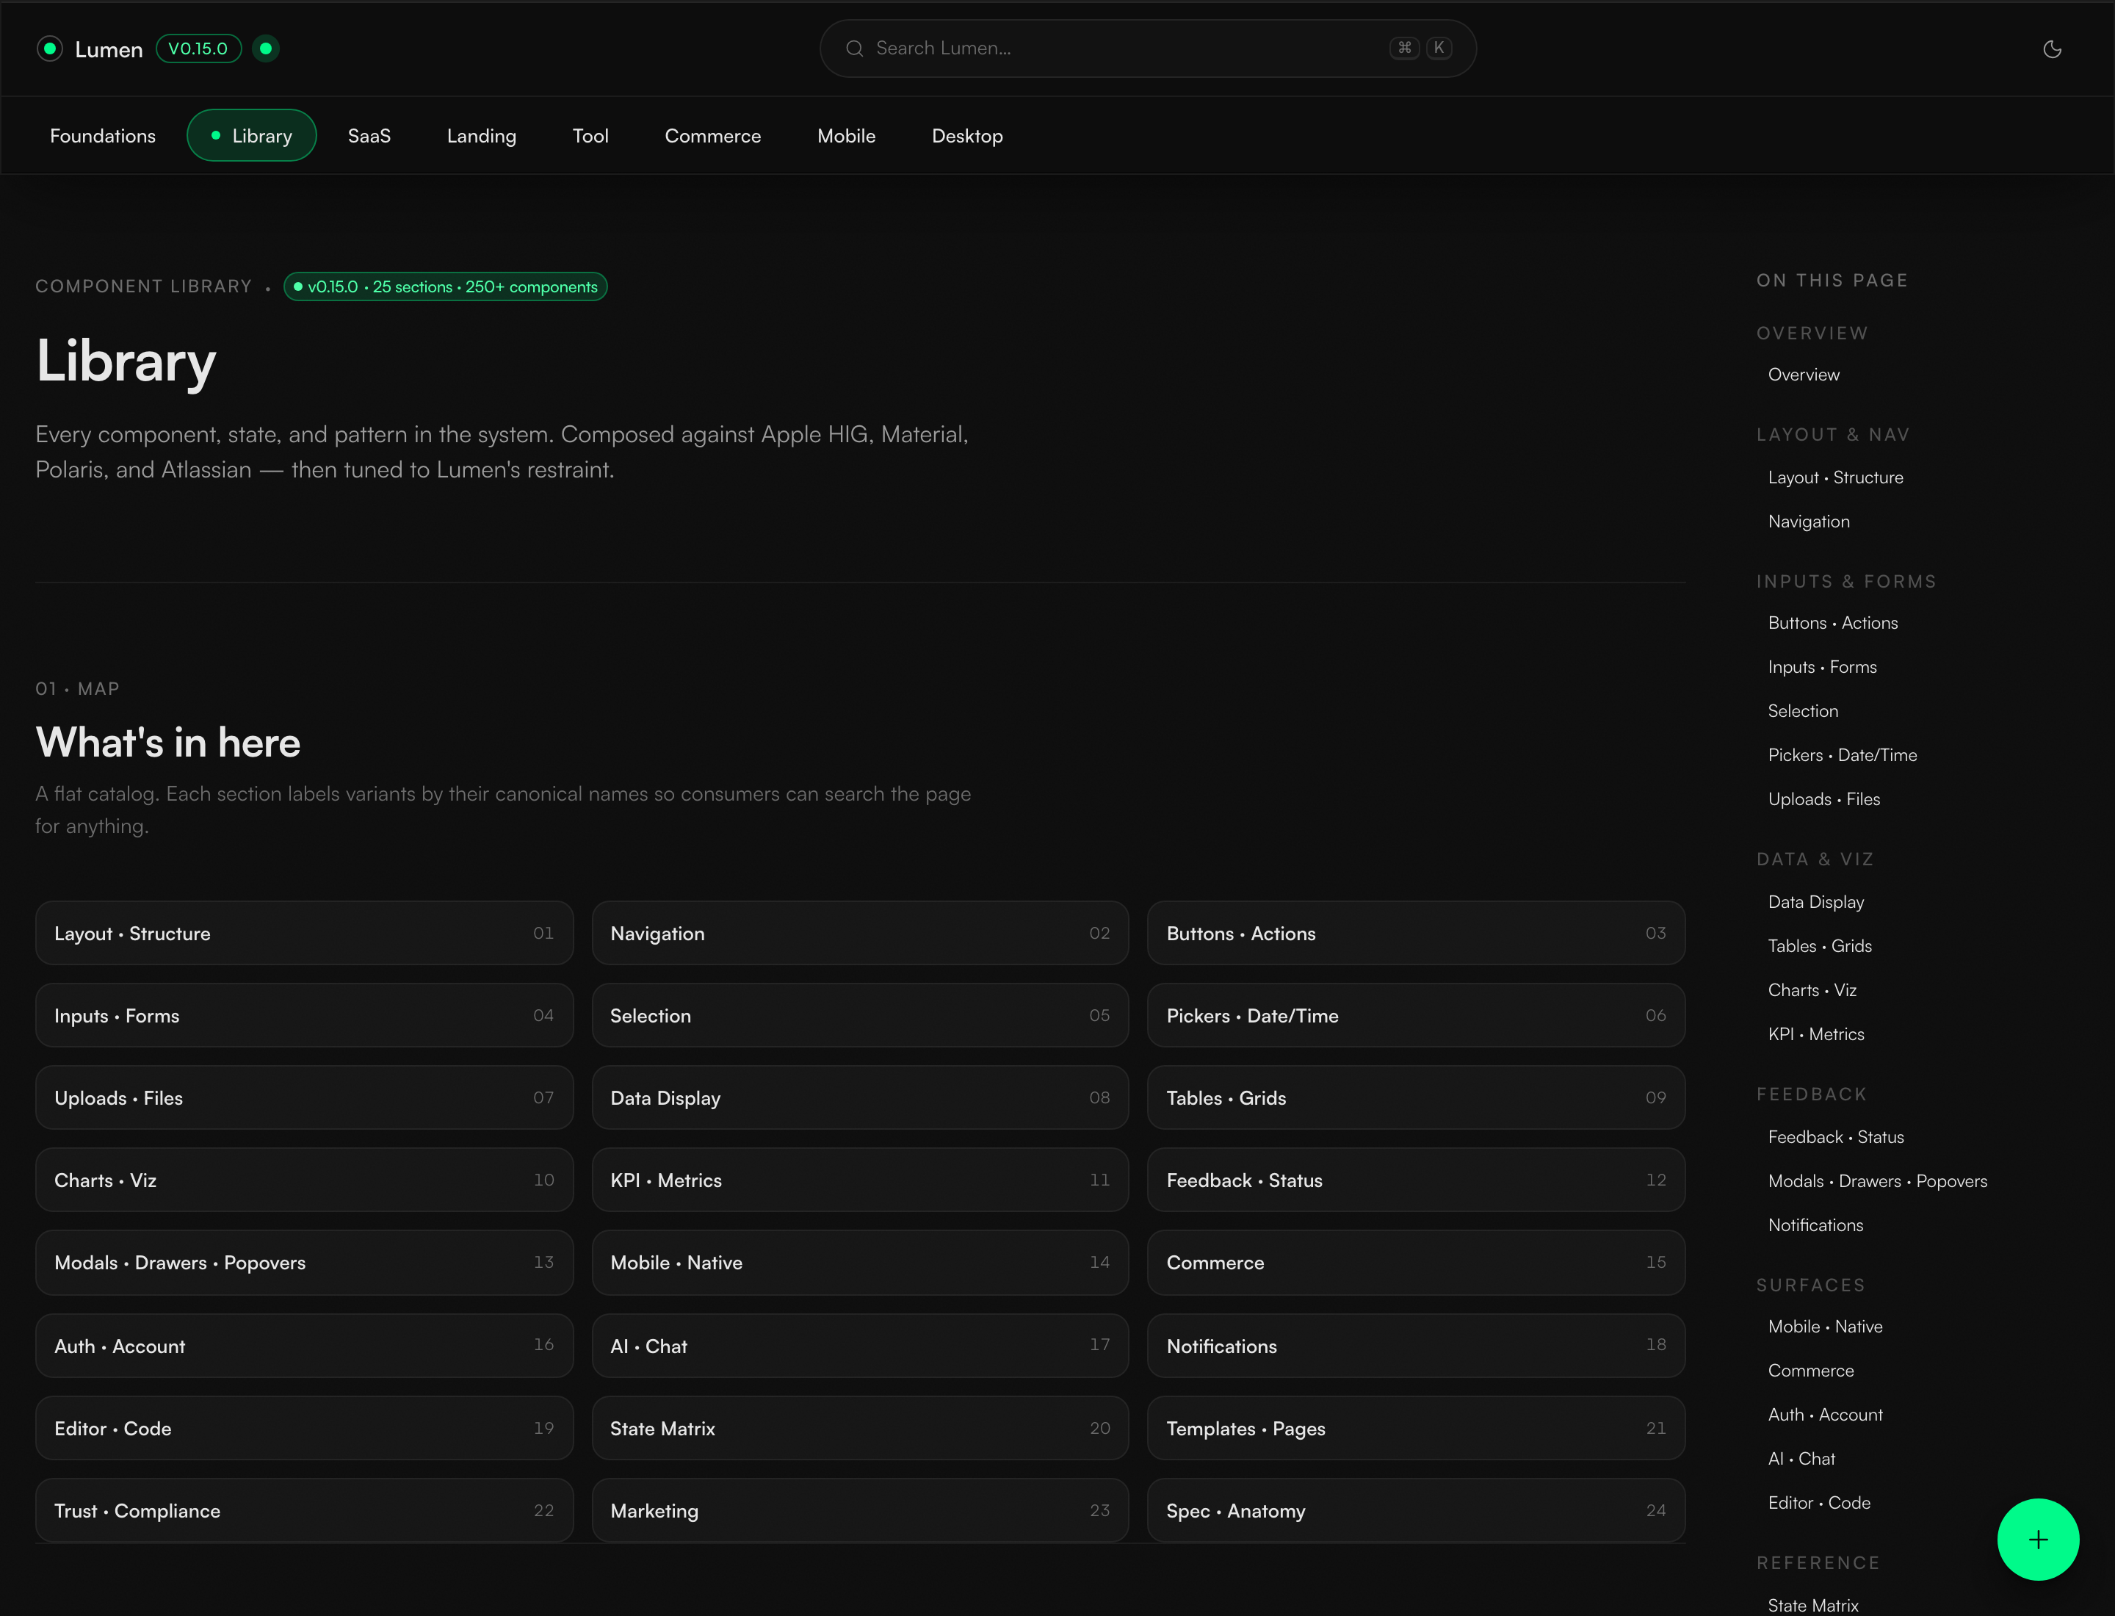Jump to Feedback · Status in sidebar outline

pos(1835,1137)
